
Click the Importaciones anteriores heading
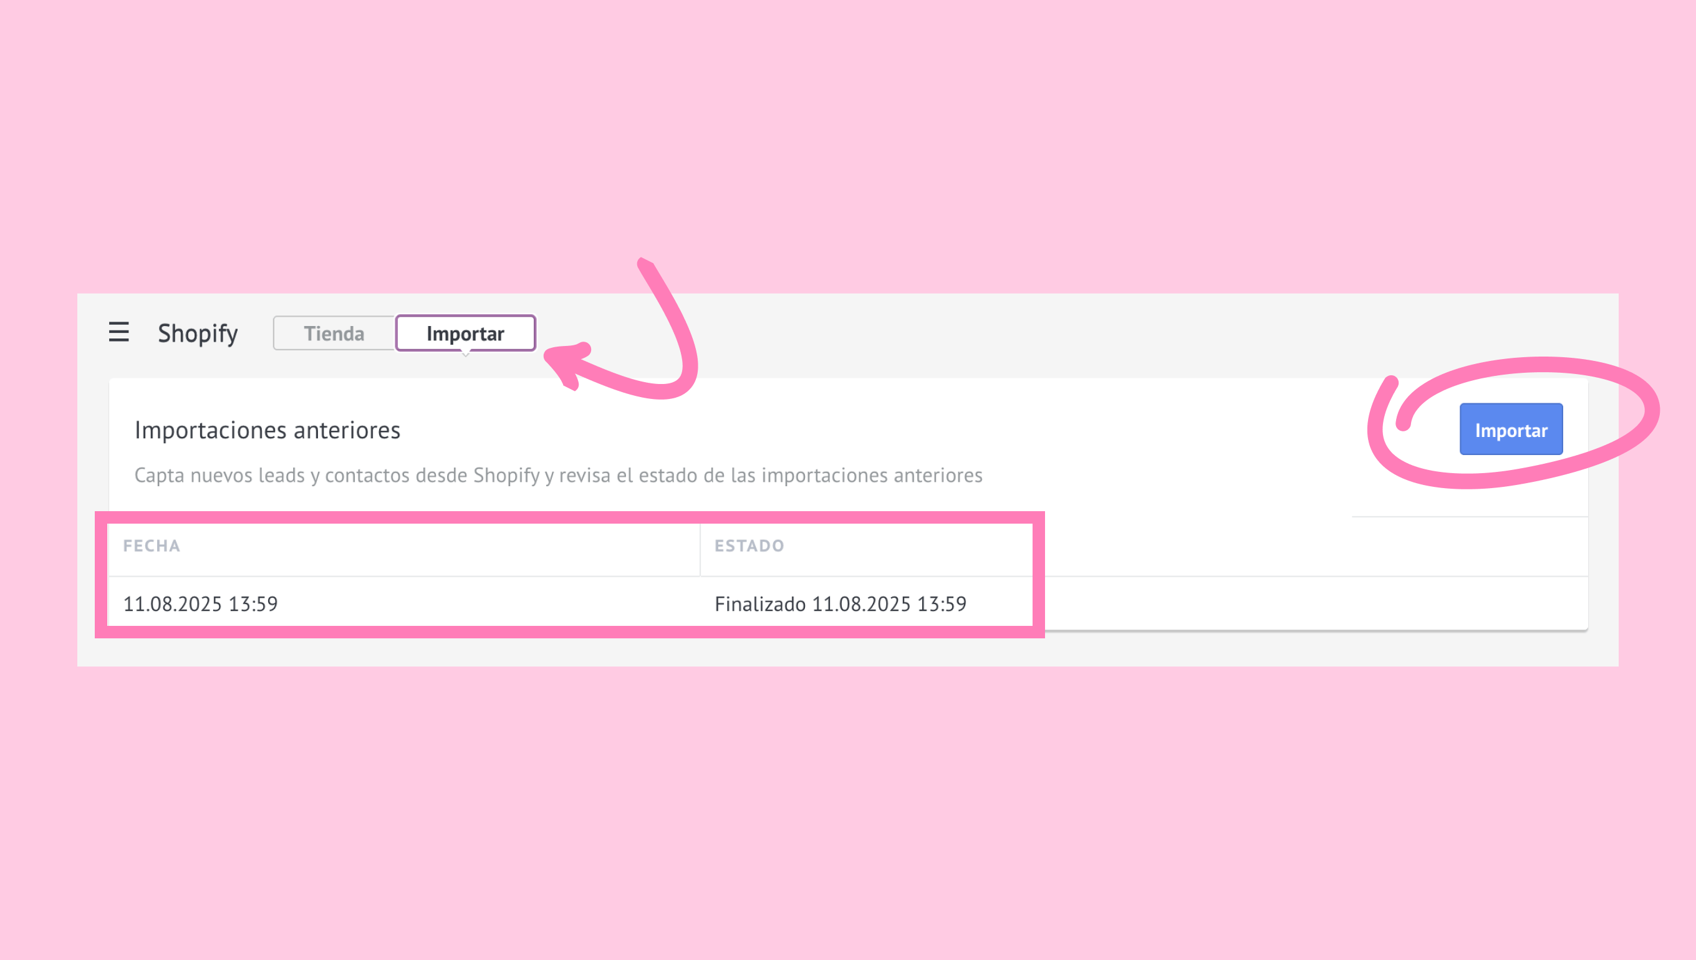pos(267,431)
